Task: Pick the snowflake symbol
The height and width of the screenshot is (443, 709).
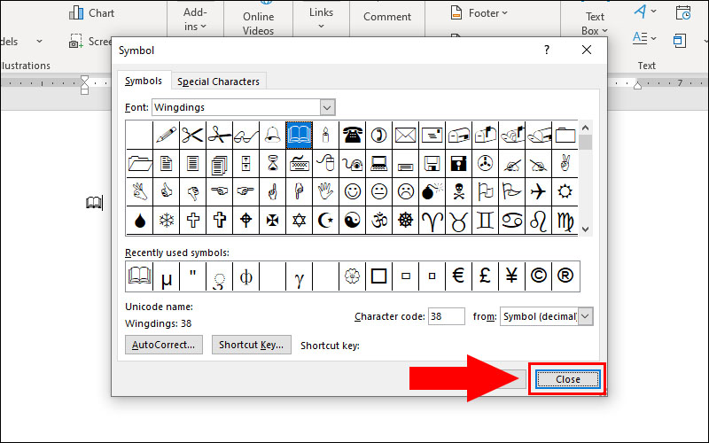Action: [x=167, y=220]
